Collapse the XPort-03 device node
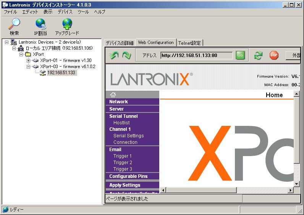 (28, 67)
